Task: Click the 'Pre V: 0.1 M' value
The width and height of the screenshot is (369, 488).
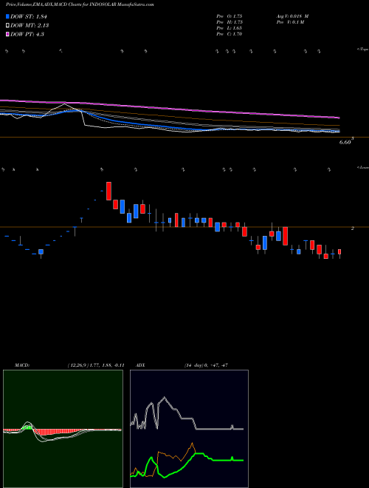Action: coord(290,22)
